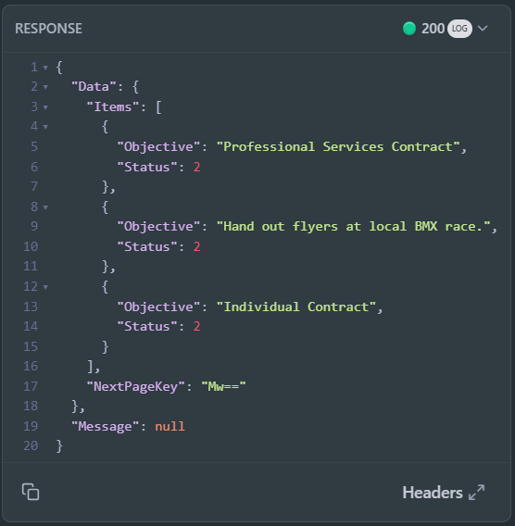Click the green 200 status indicator
The height and width of the screenshot is (526, 515).
pos(409,29)
